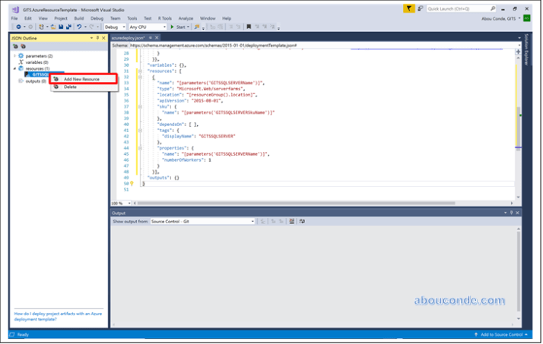Viewport: 543px width, 344px height.
Task: Open the R Tools menu
Action: [164, 17]
